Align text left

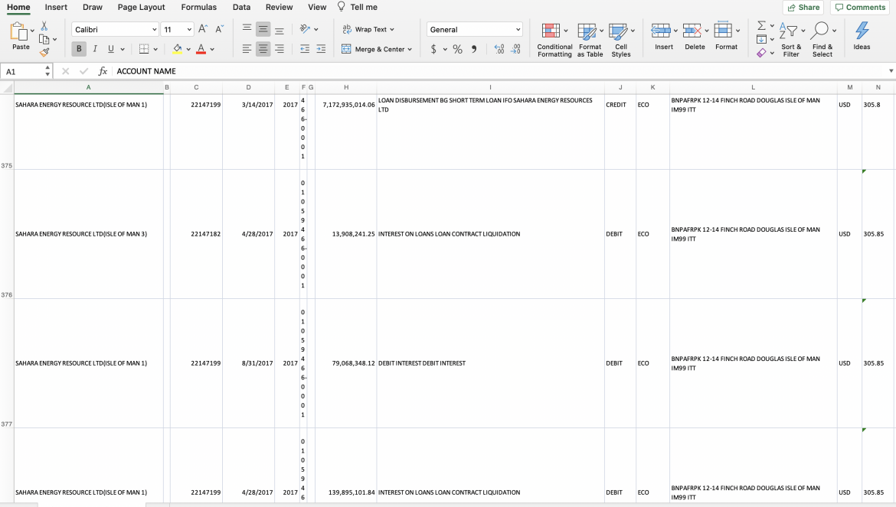coord(247,49)
